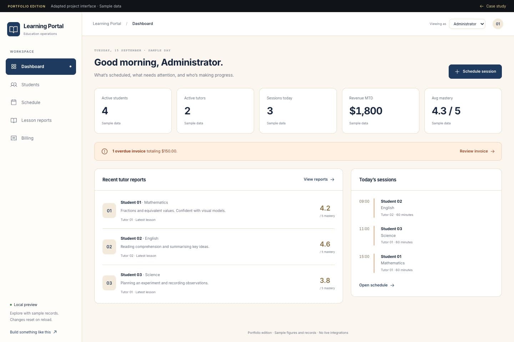This screenshot has height=342, width=514.
Task: Select the Avg mastery card
Action: [x=463, y=111]
